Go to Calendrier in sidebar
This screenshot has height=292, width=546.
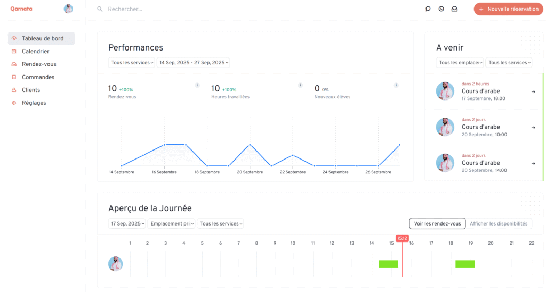click(35, 52)
